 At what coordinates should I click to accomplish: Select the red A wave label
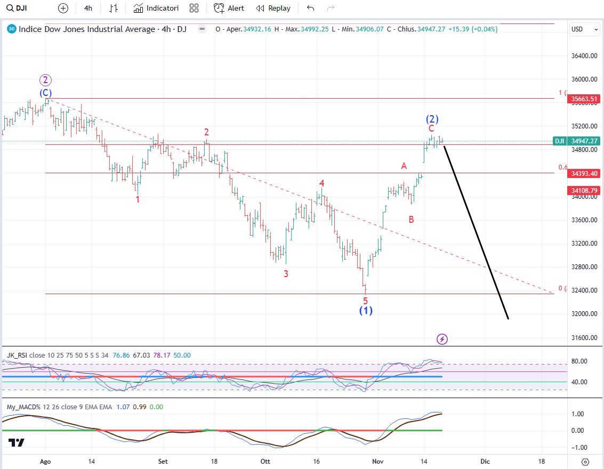point(404,166)
